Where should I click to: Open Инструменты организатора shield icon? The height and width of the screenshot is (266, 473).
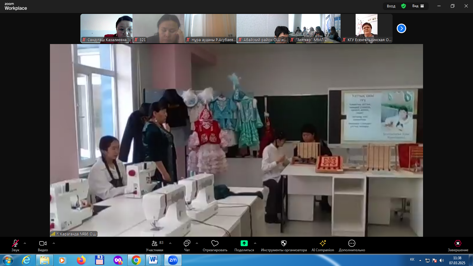point(284,244)
